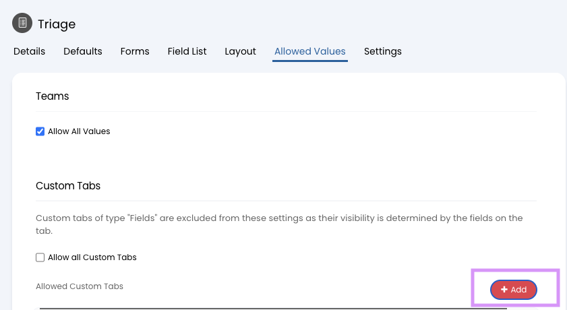Uncheck the Allow All Values checkbox
Image resolution: width=567 pixels, height=310 pixels.
point(40,131)
